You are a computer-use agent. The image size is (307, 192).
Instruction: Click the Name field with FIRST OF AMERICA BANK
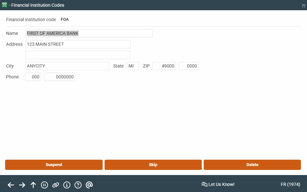click(x=89, y=33)
